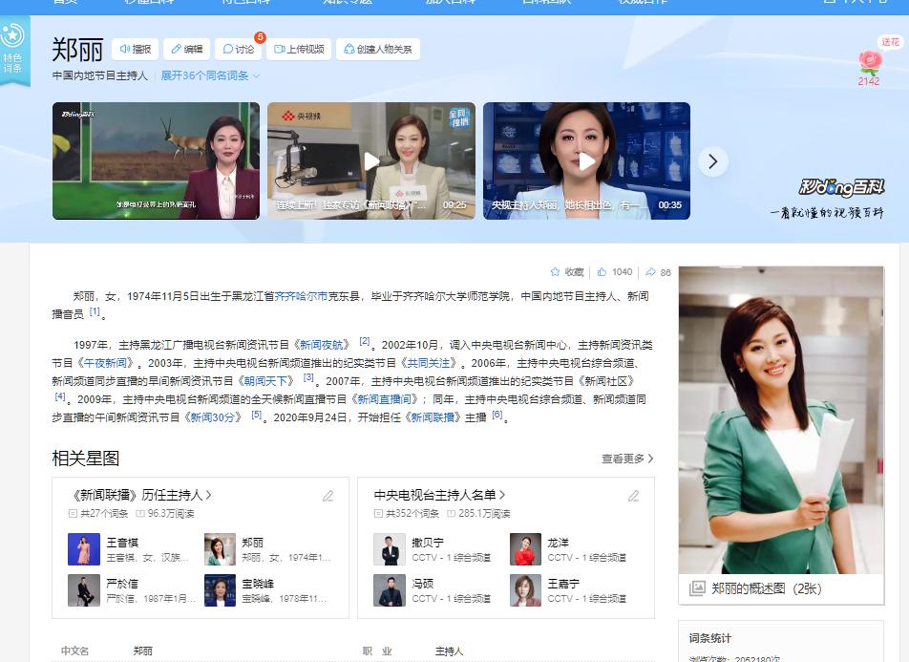
Task: Play the 00:35 video
Action: [586, 160]
